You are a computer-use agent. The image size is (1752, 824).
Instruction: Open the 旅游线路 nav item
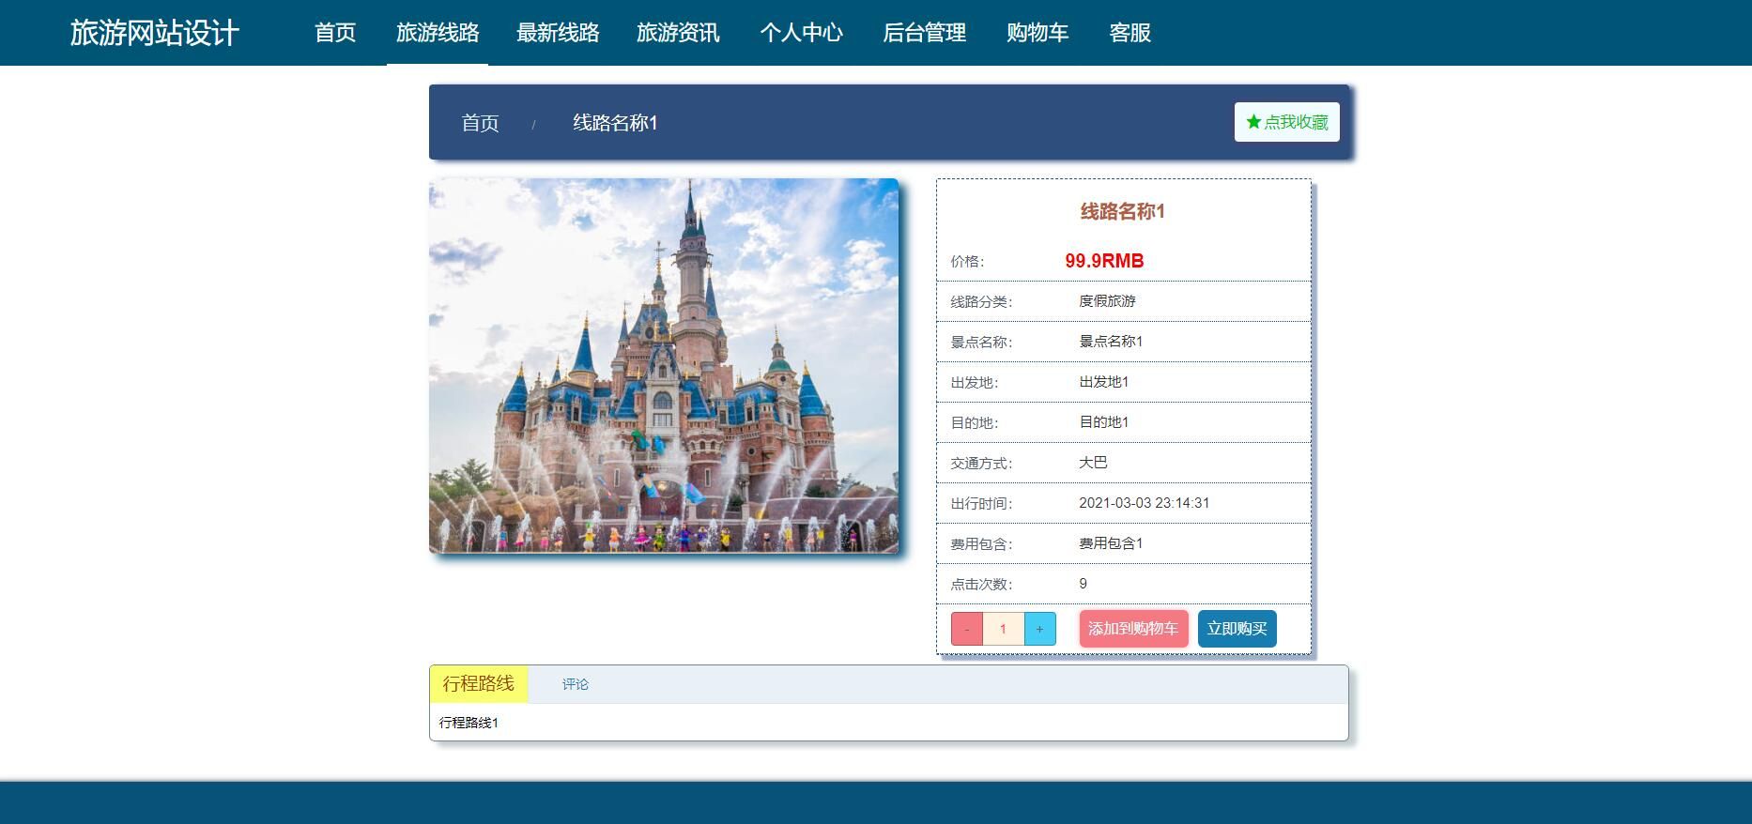click(438, 33)
